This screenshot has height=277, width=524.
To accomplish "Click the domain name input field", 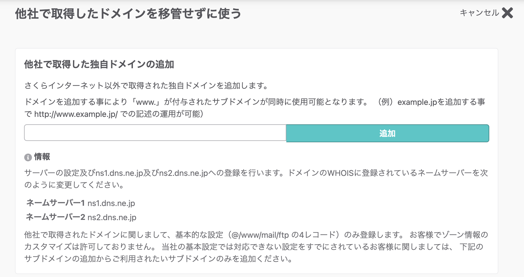I will [x=155, y=133].
